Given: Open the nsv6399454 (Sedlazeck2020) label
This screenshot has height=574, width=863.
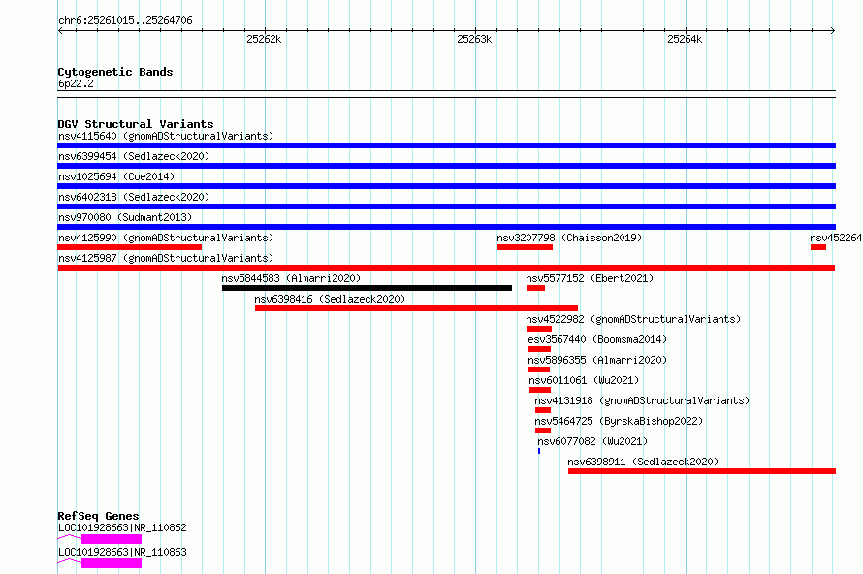Looking at the screenshot, I should click(134, 156).
